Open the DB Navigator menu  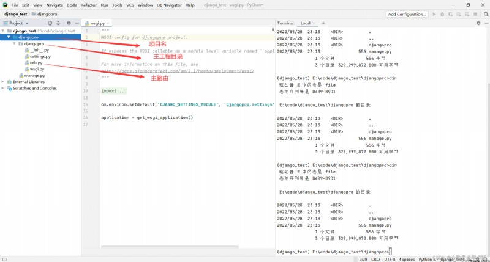tap(169, 5)
